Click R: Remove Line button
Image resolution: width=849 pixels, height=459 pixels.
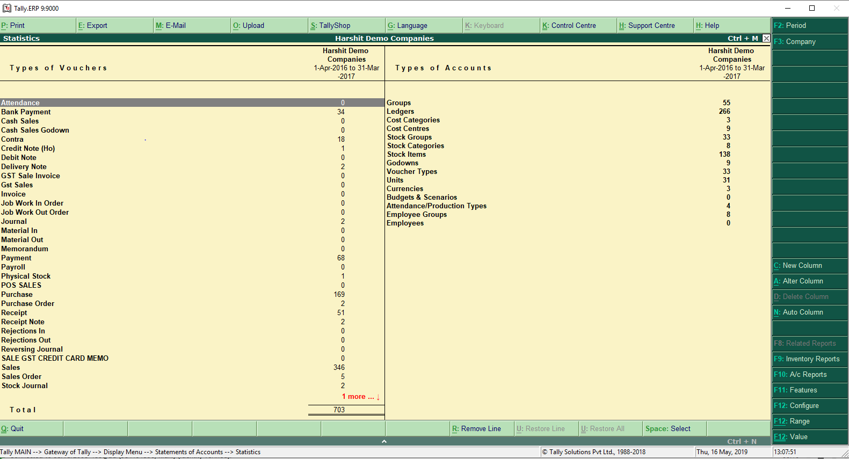click(x=482, y=428)
